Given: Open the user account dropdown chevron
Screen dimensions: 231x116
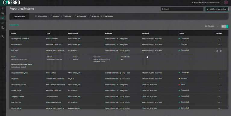Looking at the screenshot, I should click(x=222, y=2).
